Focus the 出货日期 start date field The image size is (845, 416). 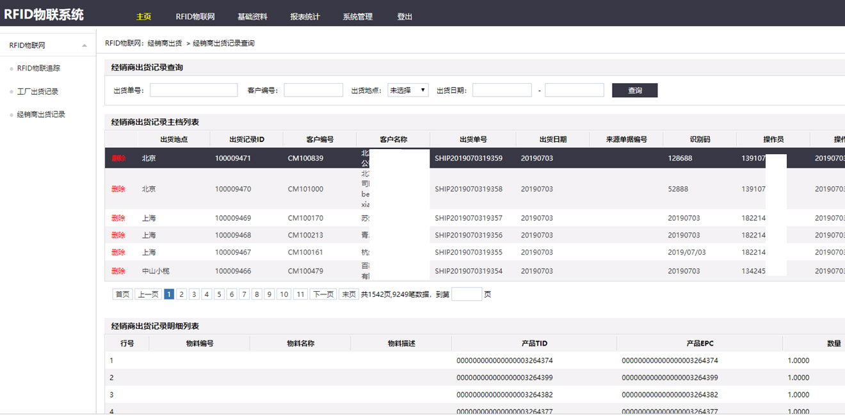pyautogui.click(x=502, y=90)
